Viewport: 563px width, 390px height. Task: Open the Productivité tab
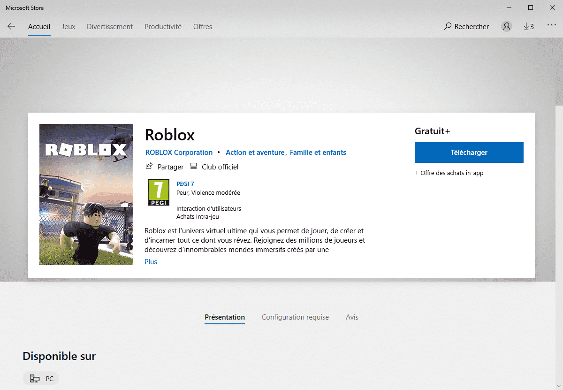(x=163, y=27)
